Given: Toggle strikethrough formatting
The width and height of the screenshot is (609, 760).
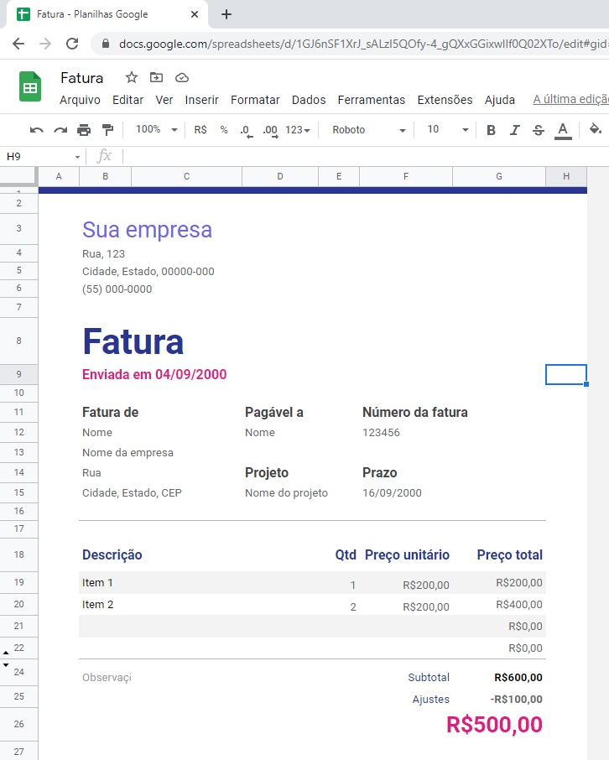Looking at the screenshot, I should tap(539, 130).
